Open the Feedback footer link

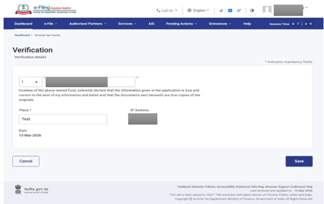pos(184,187)
